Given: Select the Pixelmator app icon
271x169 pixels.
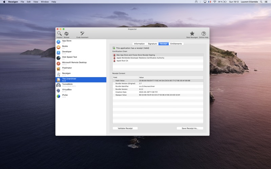Looking at the screenshot, I should pos(58,69).
